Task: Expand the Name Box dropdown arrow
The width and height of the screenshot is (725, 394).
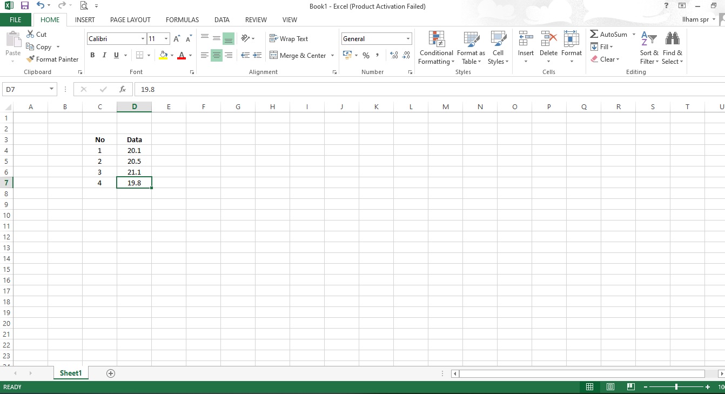Action: (x=52, y=89)
